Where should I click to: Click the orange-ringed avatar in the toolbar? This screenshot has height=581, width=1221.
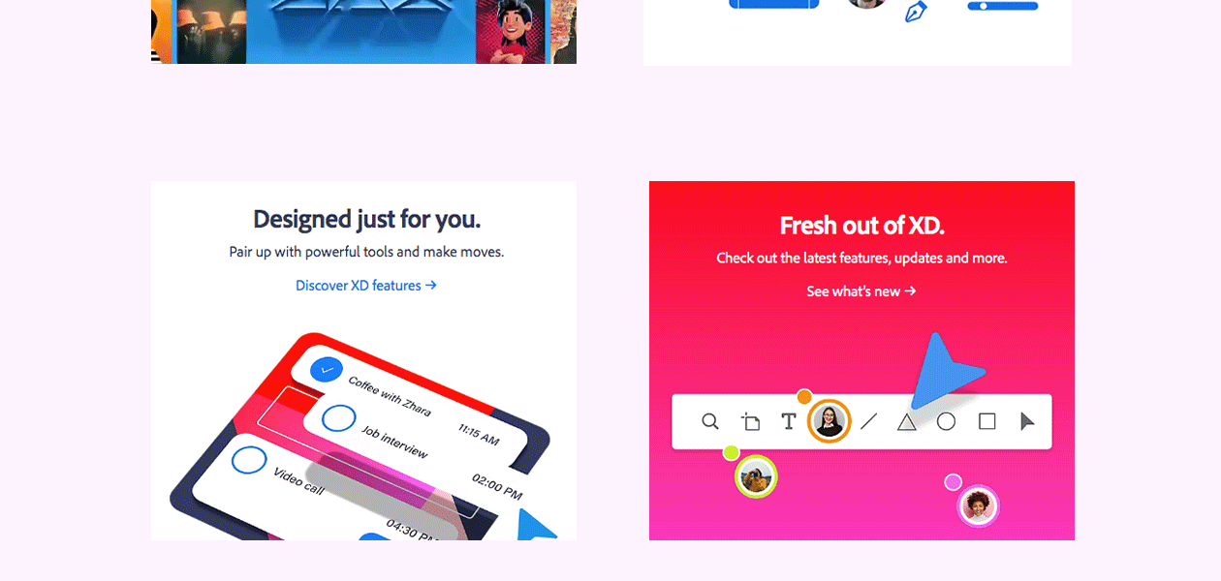pos(829,421)
